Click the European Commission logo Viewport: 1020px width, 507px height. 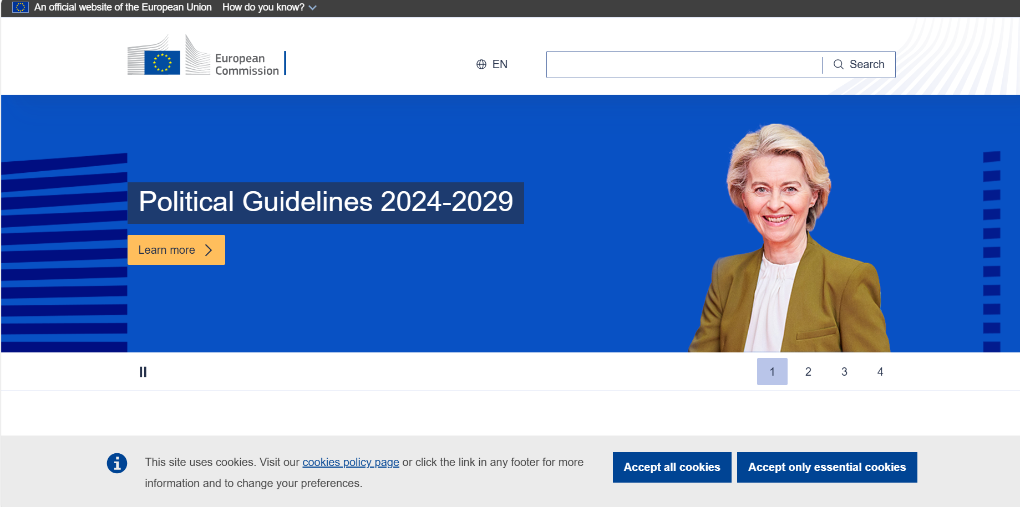pos(205,61)
